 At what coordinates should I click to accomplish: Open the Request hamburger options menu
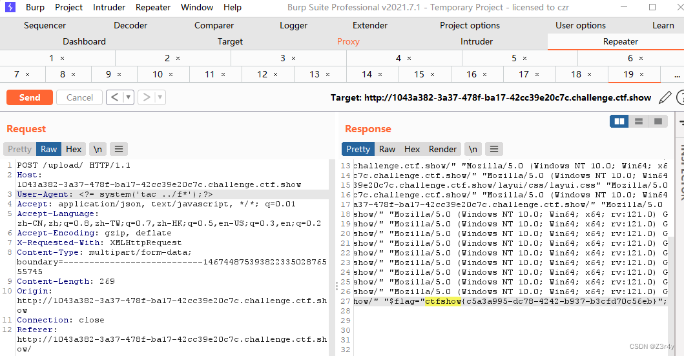point(119,149)
